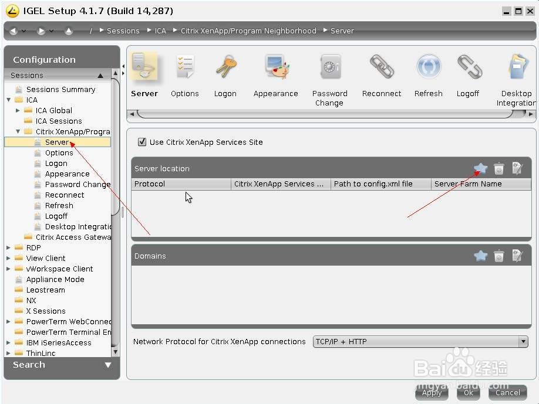This screenshot has height=404, width=539.
Task: Select NX in the tree
Action: (31, 300)
